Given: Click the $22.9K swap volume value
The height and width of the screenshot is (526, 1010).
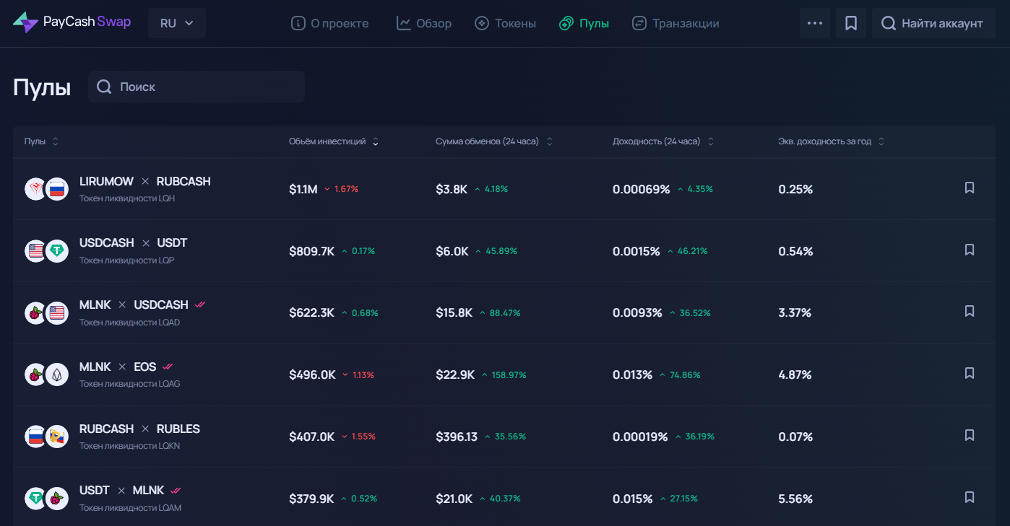Looking at the screenshot, I should (455, 375).
